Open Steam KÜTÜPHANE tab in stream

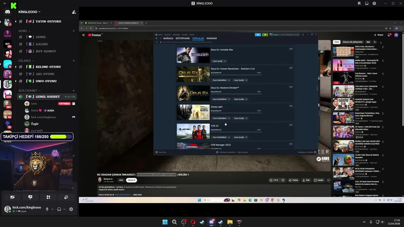(183, 38)
